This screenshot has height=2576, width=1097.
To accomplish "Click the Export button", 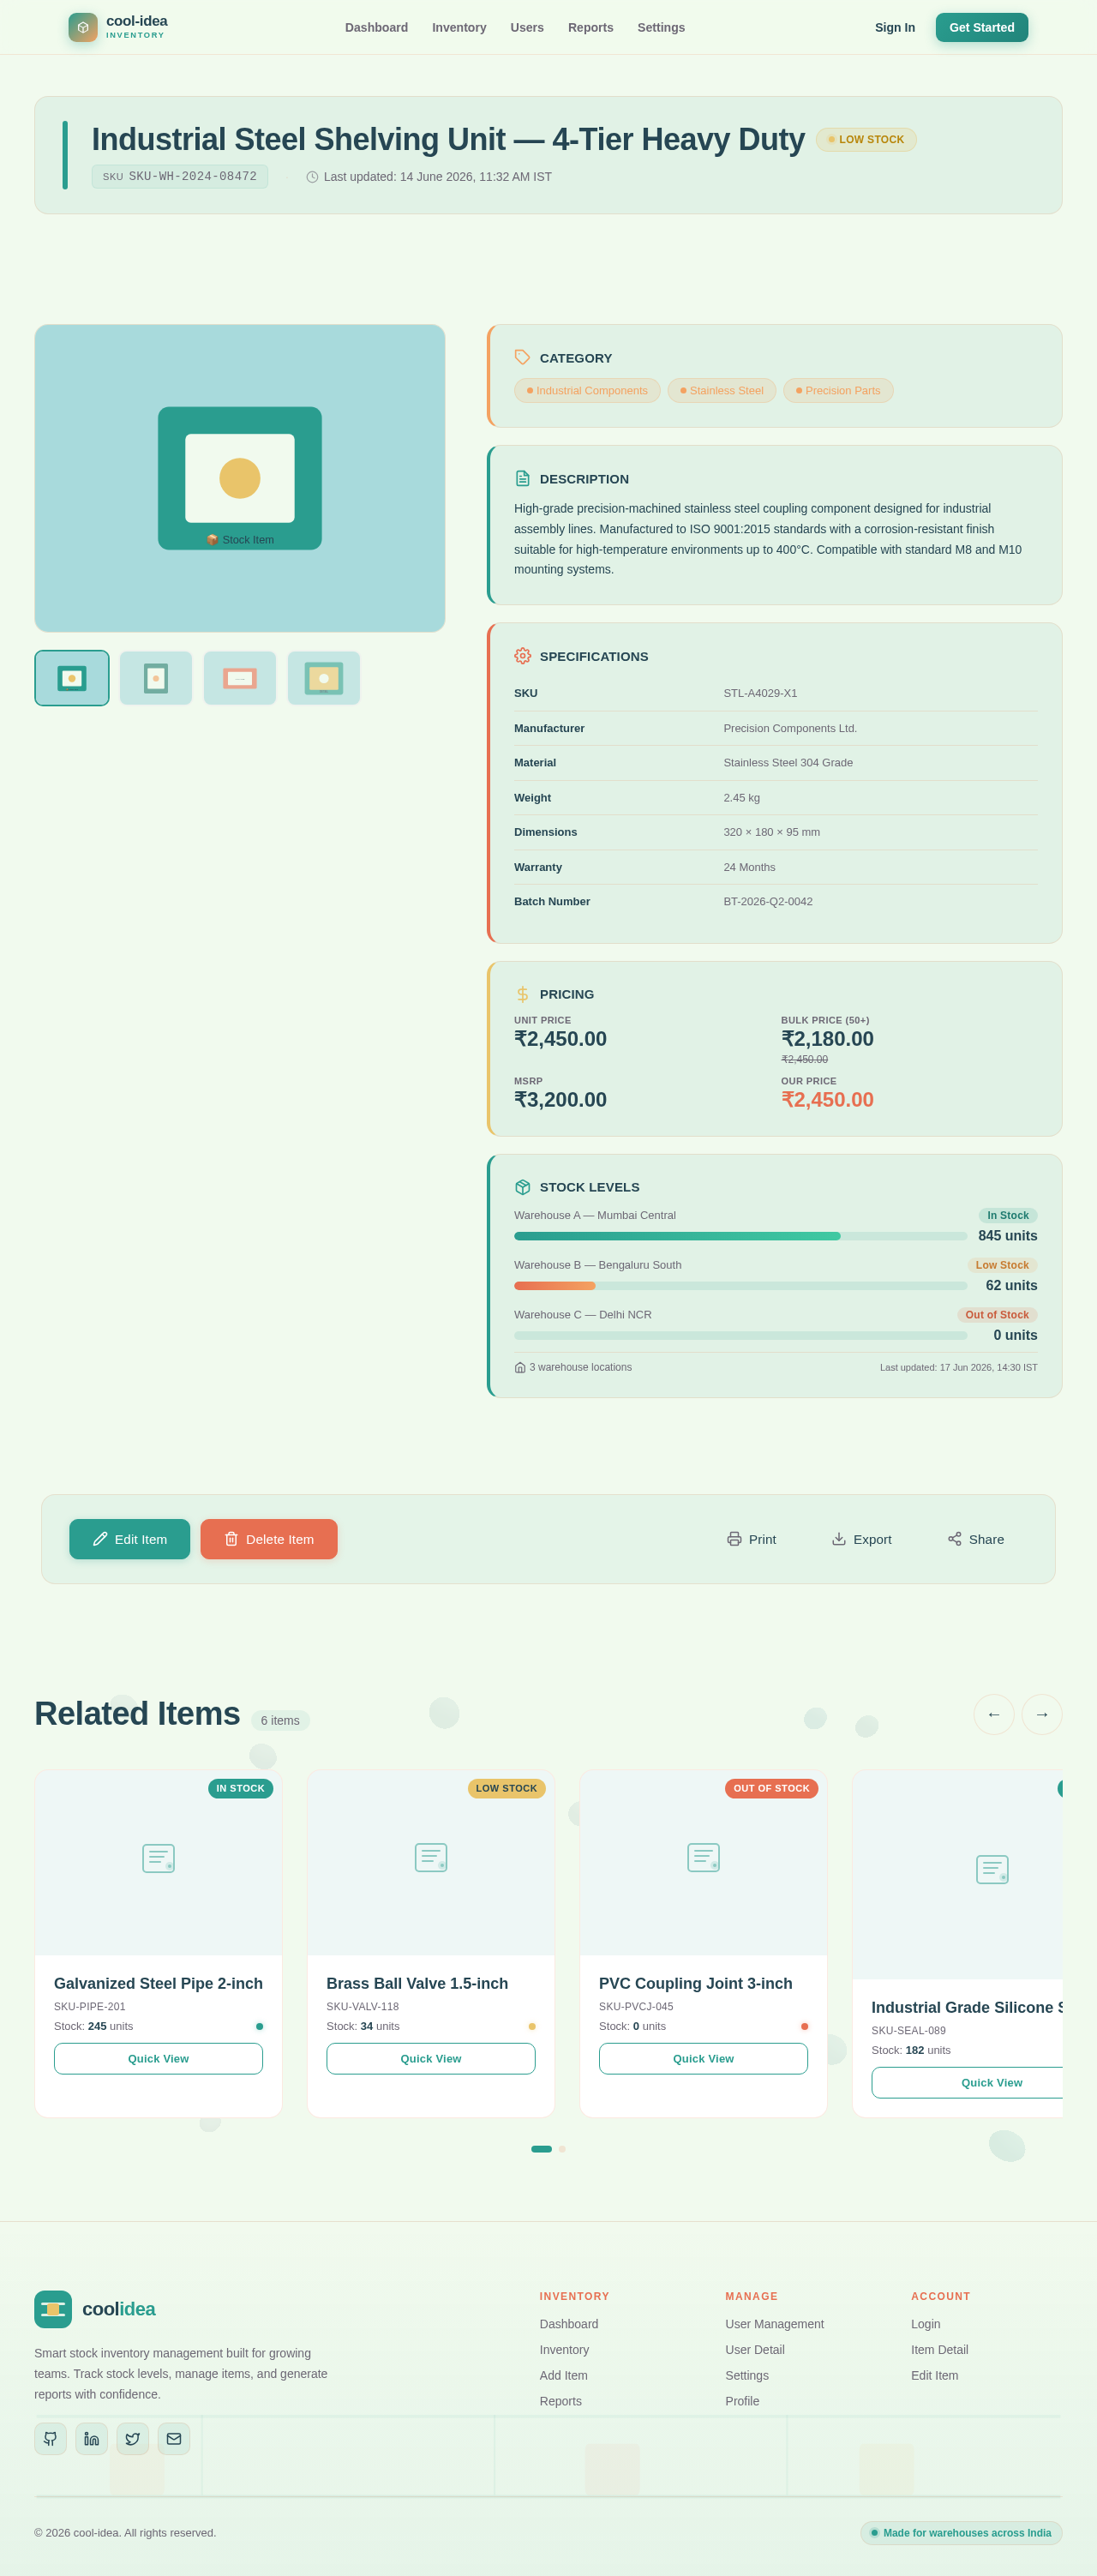I will (861, 1539).
